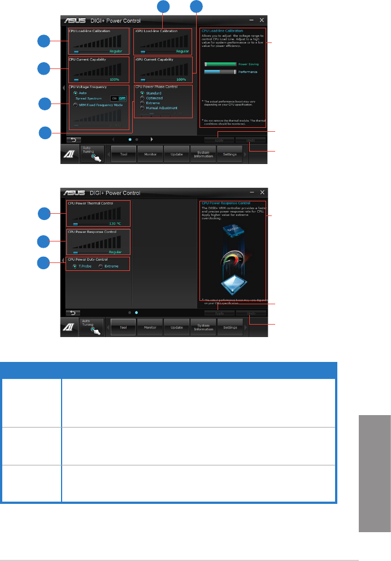Select T.Probe under CPU Power Duty Control
Screen dimensions: 391x561
pos(75,266)
